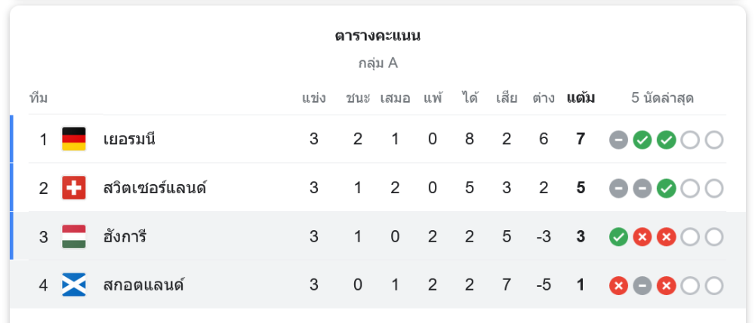The height and width of the screenshot is (323, 755).
Task: Click the ทีม column header
Action: coord(39,98)
